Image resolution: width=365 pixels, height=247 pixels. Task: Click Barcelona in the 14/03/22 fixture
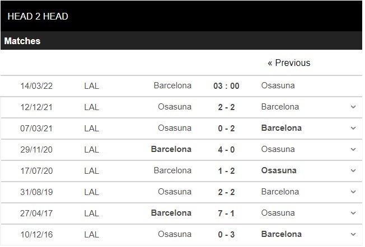pos(172,85)
